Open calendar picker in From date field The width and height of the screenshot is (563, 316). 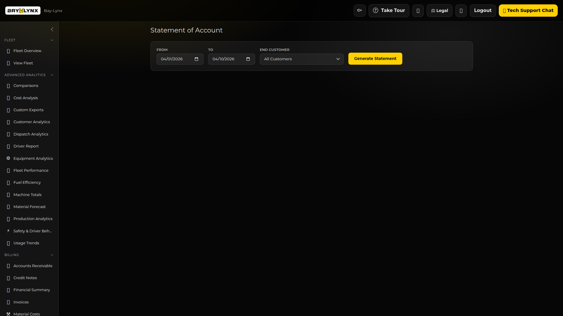point(196,59)
